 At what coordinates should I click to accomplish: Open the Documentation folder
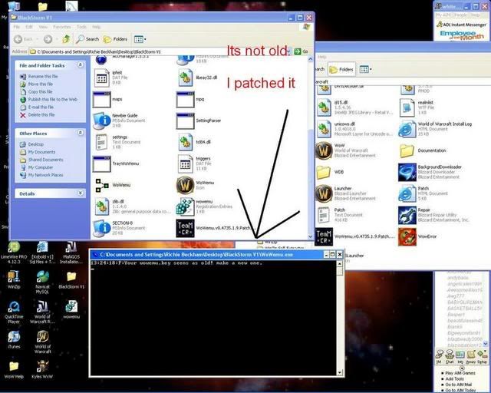click(407, 150)
